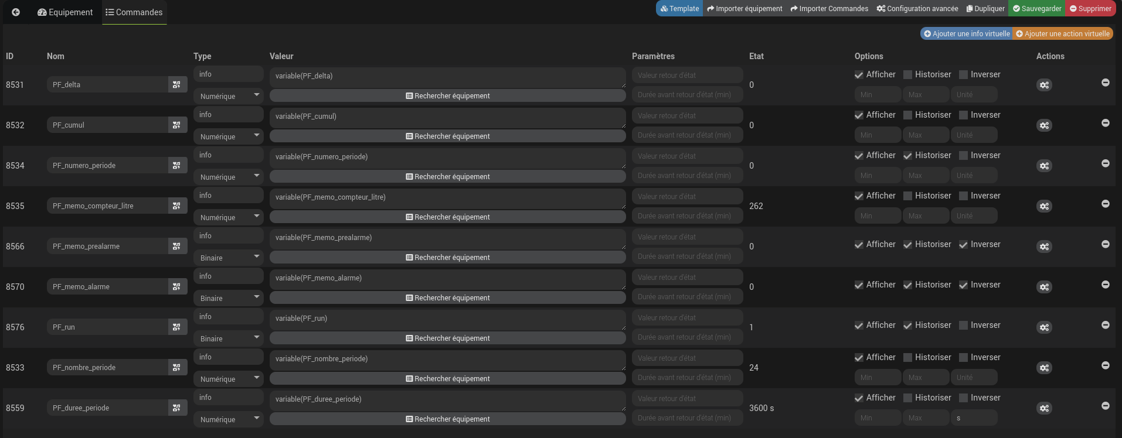Open advanced settings gears for PF_memo_alarme
This screenshot has height=438, width=1122.
tap(1044, 287)
